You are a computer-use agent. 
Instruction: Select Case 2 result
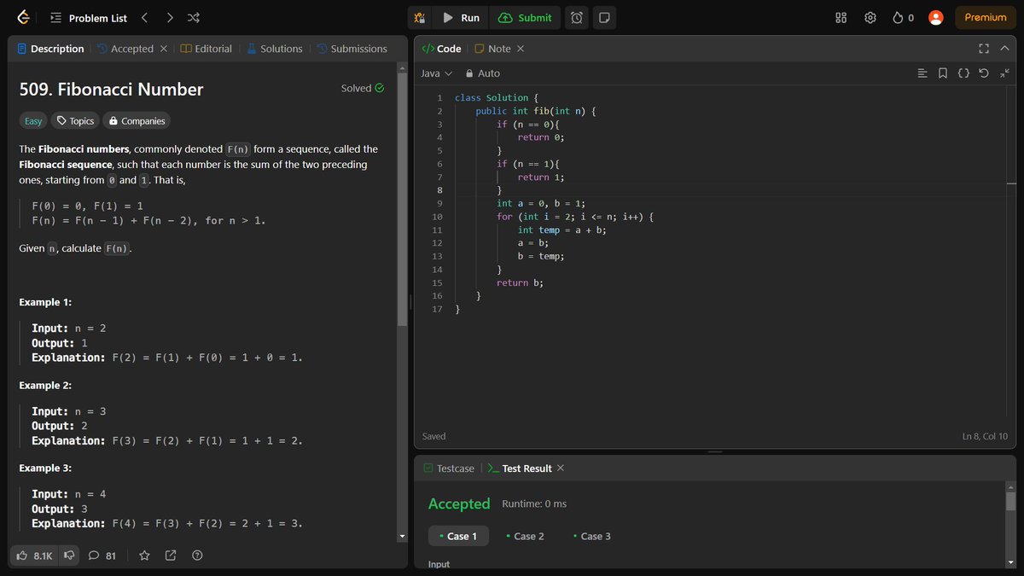[525, 536]
